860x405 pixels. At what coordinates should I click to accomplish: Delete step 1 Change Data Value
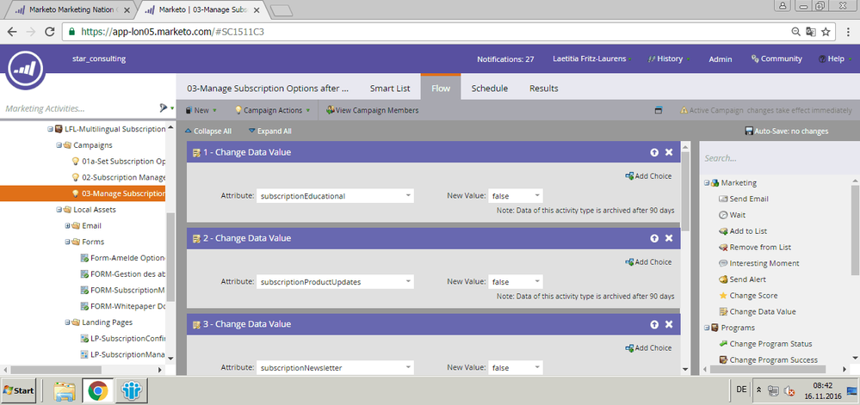click(x=669, y=152)
